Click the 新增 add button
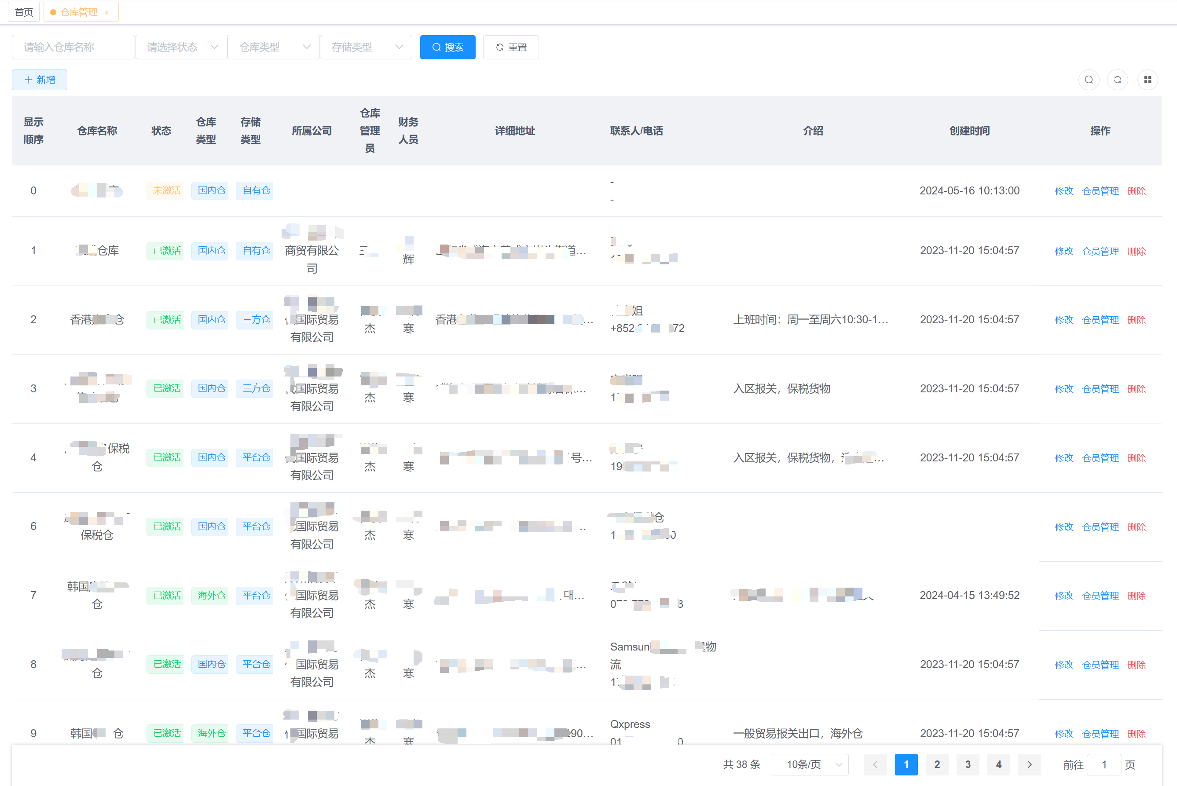 [x=40, y=80]
